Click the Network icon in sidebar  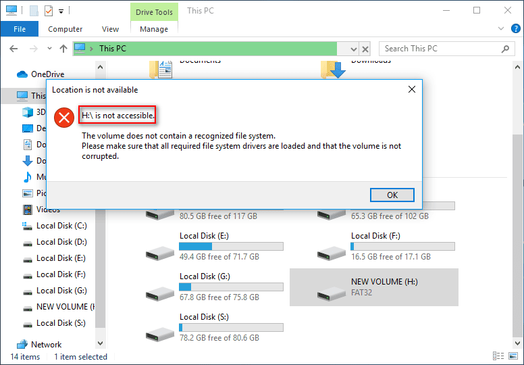coord(22,344)
